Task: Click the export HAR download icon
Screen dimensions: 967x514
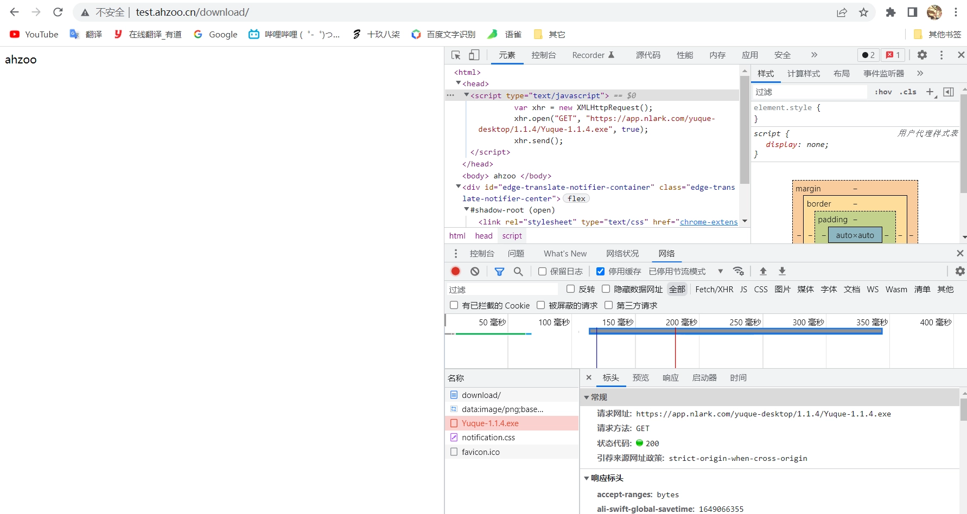Action: coord(782,271)
